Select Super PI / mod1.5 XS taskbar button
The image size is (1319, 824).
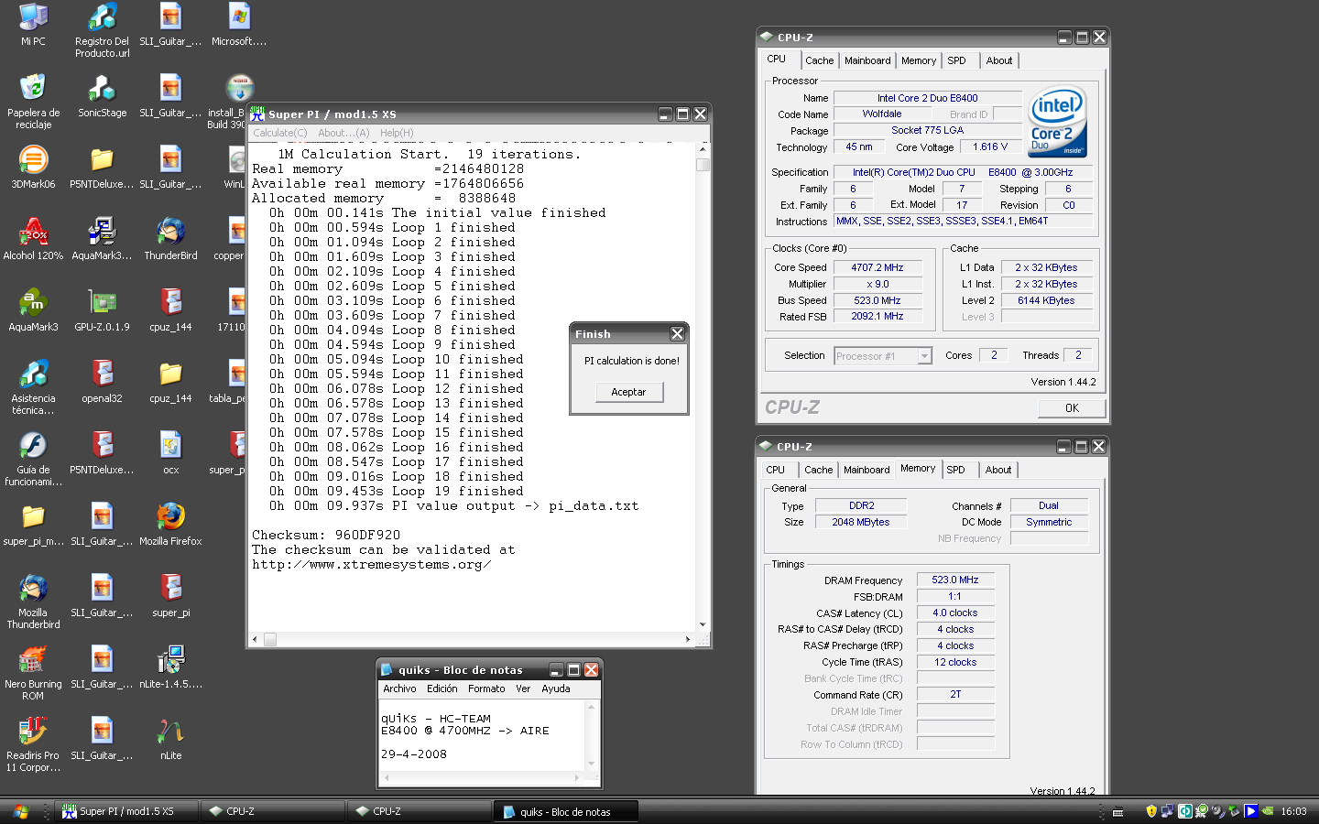point(126,811)
